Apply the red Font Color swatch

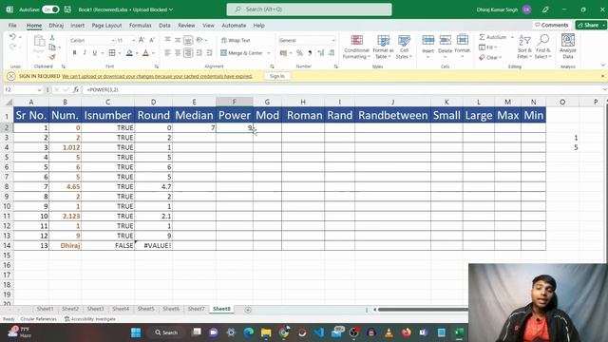pos(145,53)
